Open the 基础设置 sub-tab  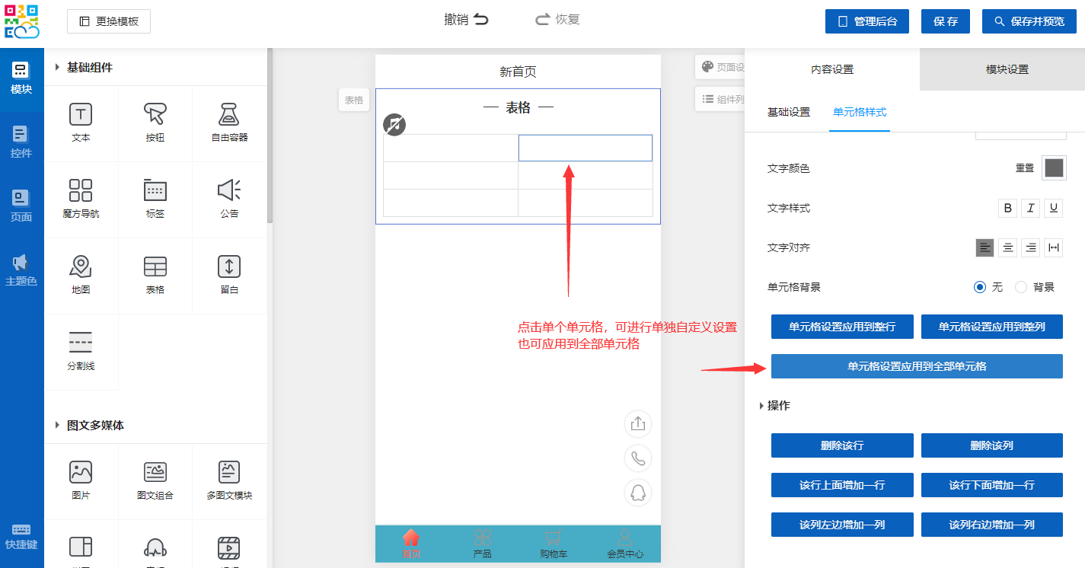click(x=788, y=112)
